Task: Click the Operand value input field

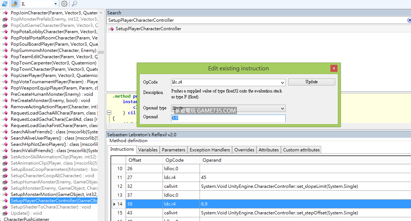Action: pos(228,118)
